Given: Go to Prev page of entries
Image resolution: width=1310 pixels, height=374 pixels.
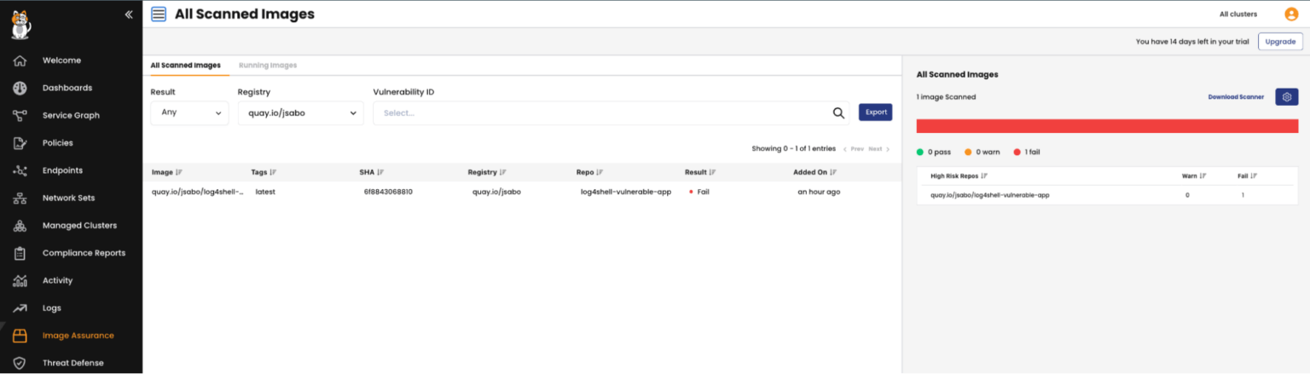Looking at the screenshot, I should [854, 149].
